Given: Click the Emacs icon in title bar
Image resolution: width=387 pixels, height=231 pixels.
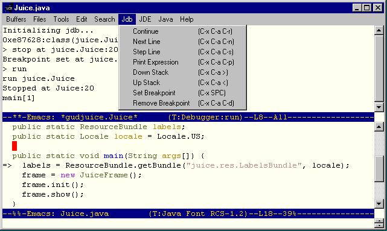Looking at the screenshot, I should (9, 8).
